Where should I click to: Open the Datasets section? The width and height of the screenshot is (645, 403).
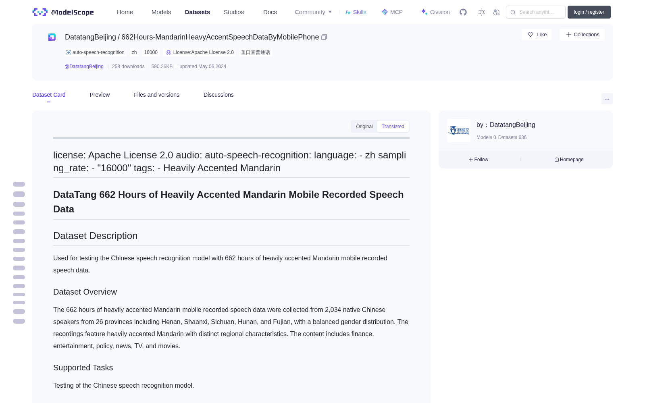tap(198, 12)
